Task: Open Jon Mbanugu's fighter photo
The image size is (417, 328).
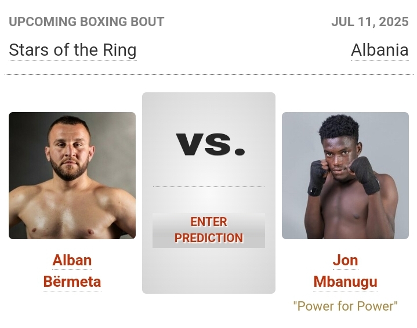Action: pyautogui.click(x=345, y=175)
